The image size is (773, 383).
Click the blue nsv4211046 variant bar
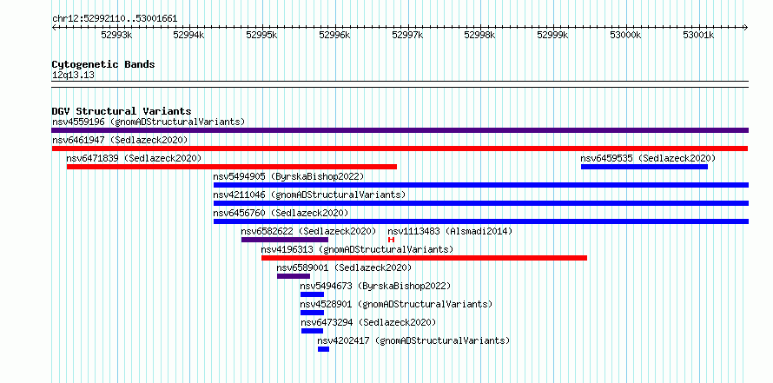pos(480,203)
